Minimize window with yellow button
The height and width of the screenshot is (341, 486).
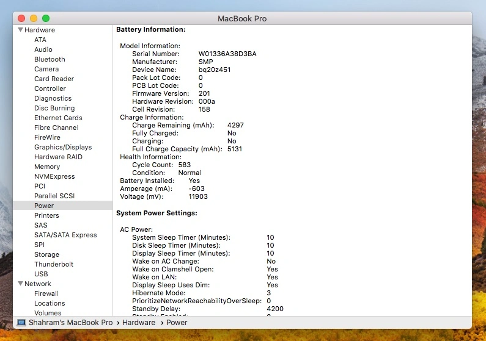pyautogui.click(x=34, y=18)
